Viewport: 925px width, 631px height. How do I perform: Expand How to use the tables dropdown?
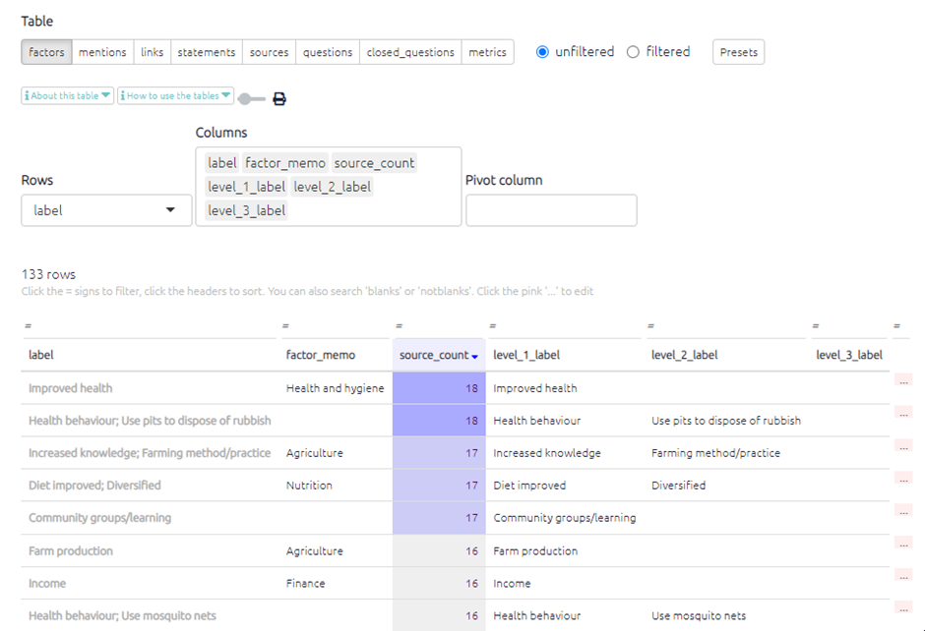click(175, 96)
